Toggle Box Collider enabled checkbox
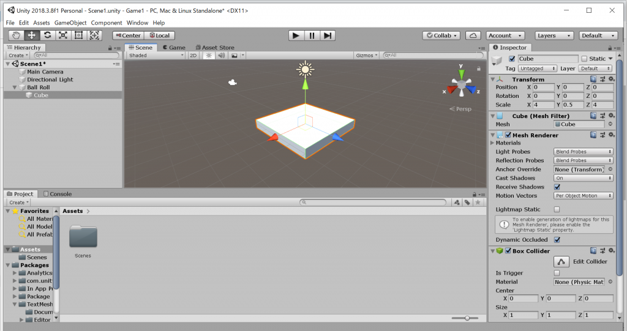The image size is (627, 331). pyautogui.click(x=508, y=251)
